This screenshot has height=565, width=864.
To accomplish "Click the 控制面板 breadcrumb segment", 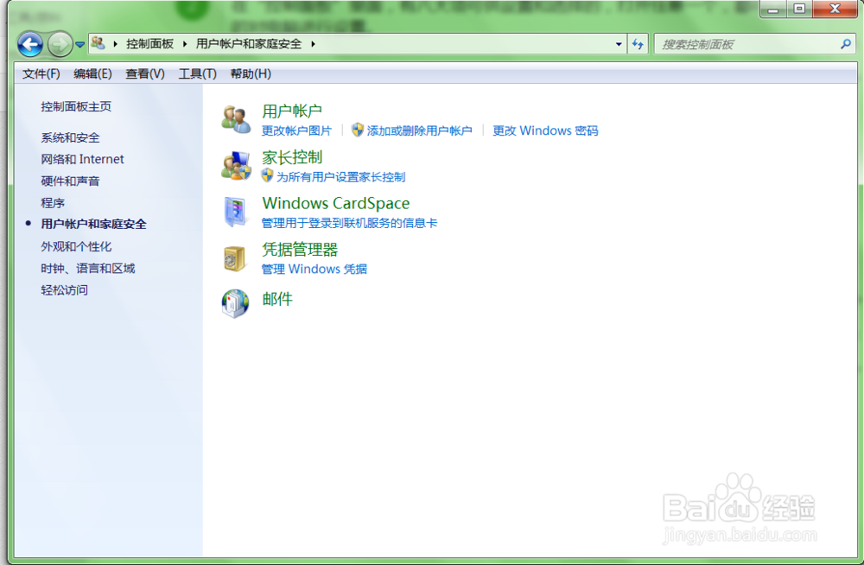I will (x=149, y=44).
